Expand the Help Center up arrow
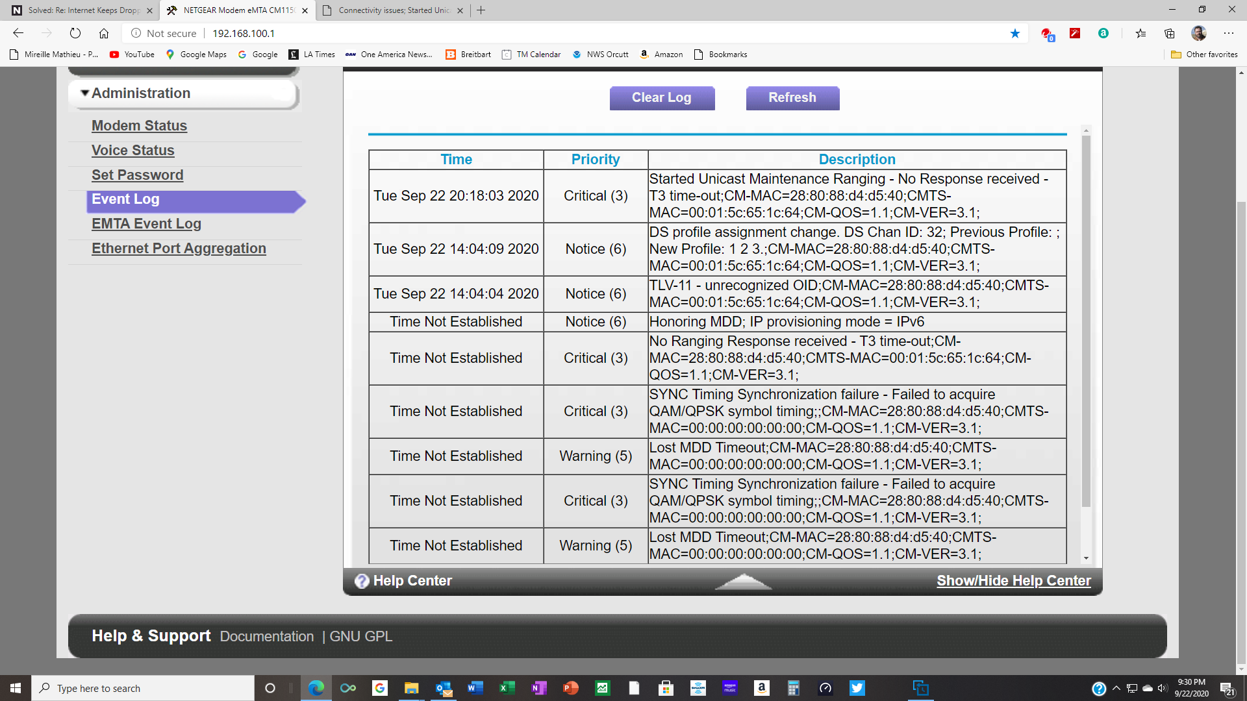 point(744,581)
